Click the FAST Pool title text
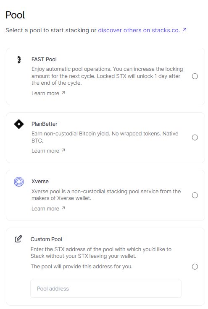This screenshot has height=309, width=208. [44, 59]
